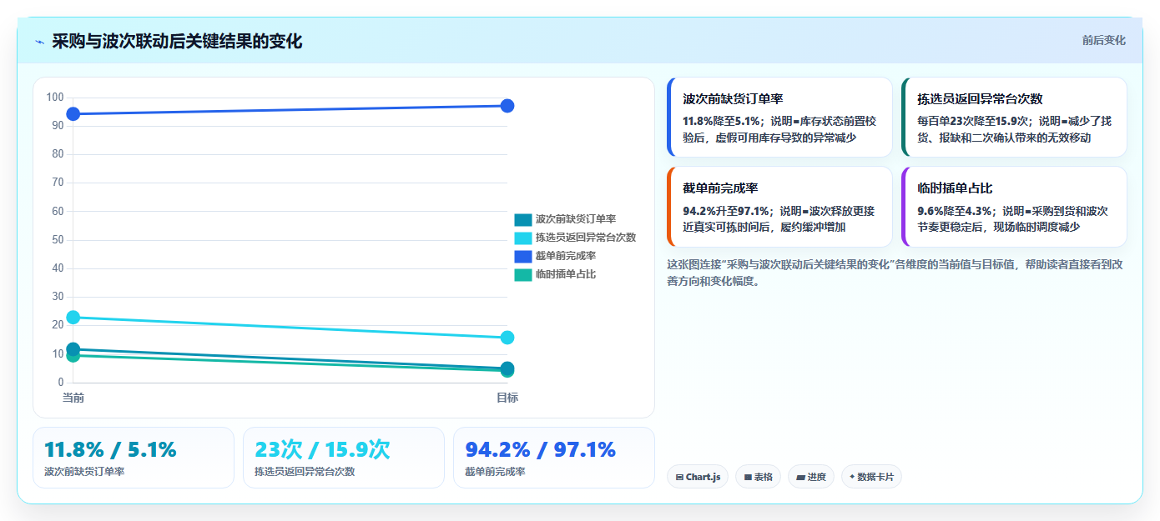Toggle the 截单前完成率 legend swatch
This screenshot has width=1160, height=521.
coord(522,256)
